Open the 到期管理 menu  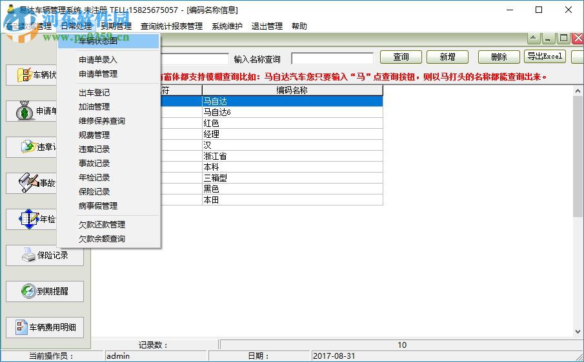tap(116, 26)
